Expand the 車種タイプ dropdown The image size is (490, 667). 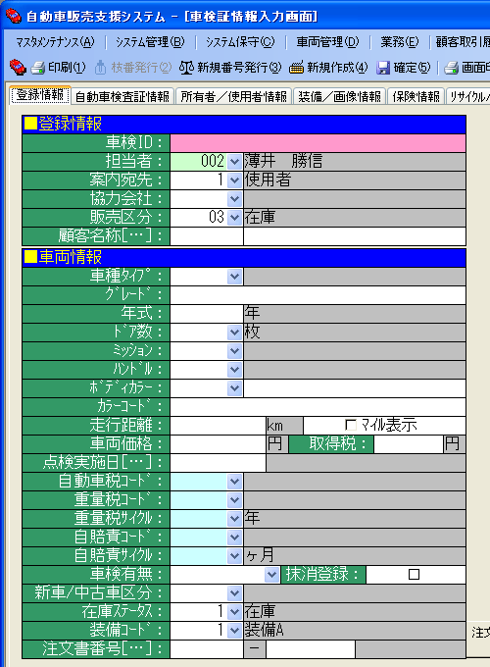[234, 277]
